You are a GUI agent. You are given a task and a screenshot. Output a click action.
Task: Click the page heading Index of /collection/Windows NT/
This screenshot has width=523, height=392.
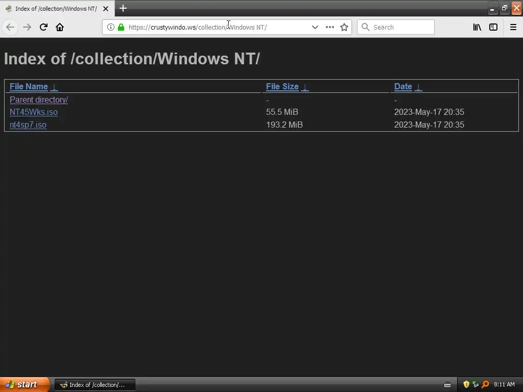[132, 59]
